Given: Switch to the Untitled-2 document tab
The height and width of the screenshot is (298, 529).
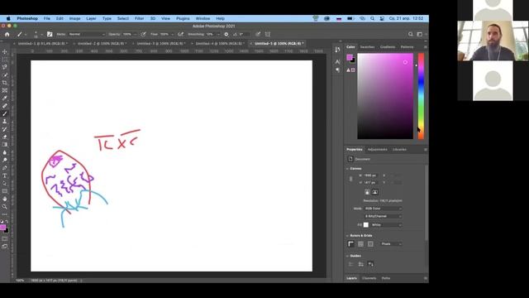Looking at the screenshot, I should (101, 44).
